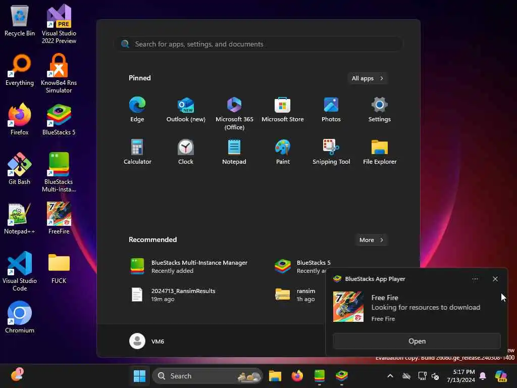
Task: Open File Explorer pinned app
Action: click(x=380, y=152)
